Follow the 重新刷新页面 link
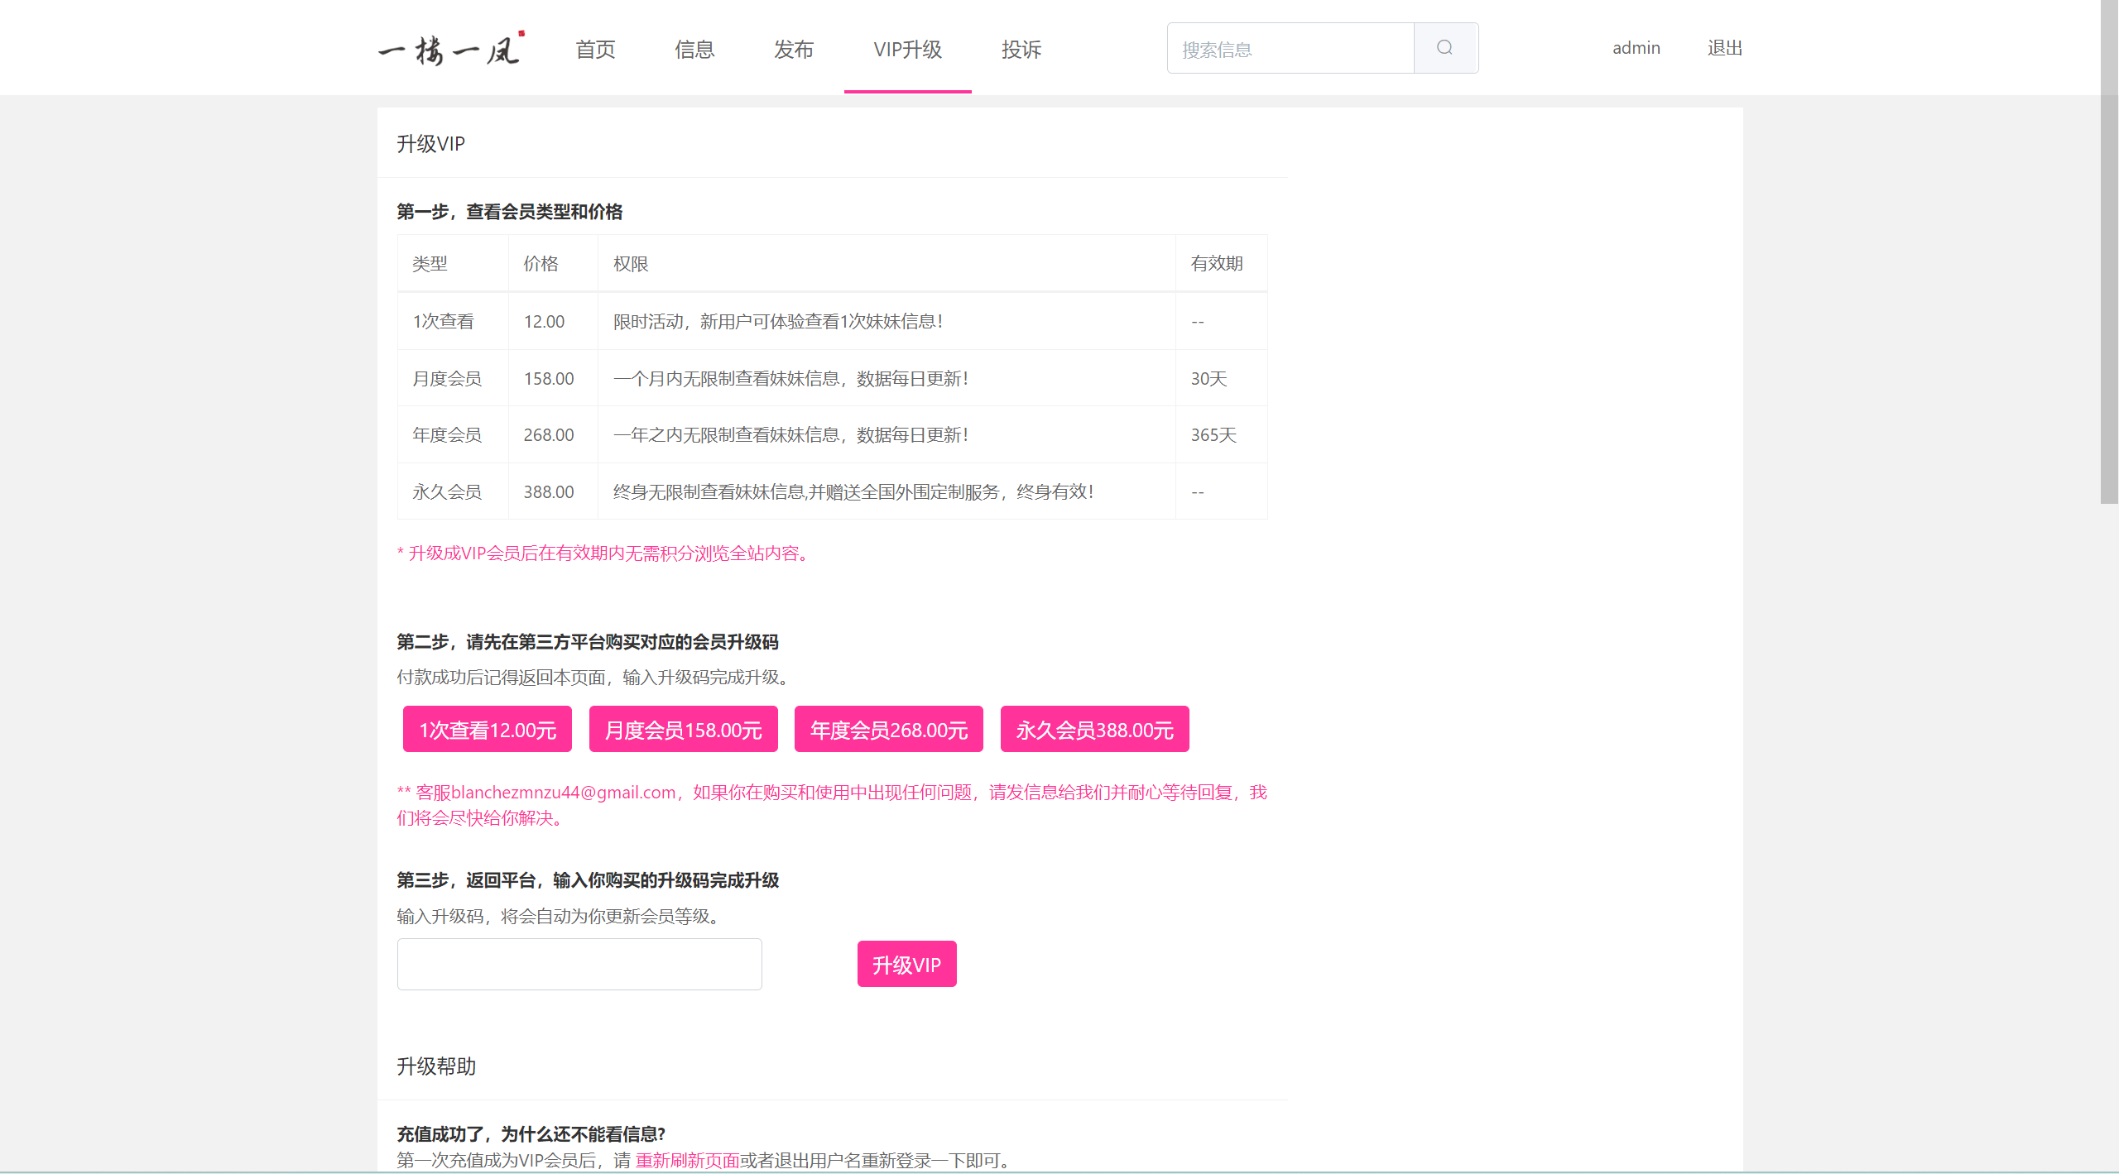The image size is (2119, 1174). coord(687,1160)
